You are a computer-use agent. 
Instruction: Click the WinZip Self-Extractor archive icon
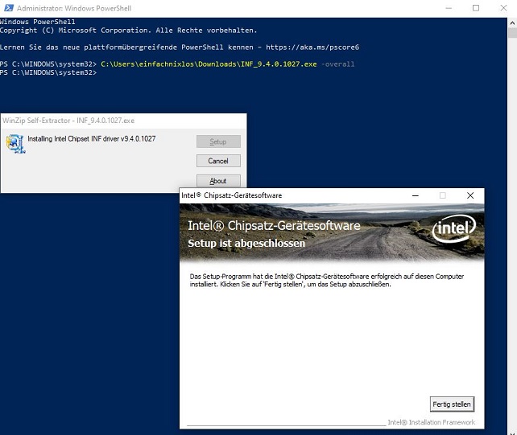click(x=15, y=144)
